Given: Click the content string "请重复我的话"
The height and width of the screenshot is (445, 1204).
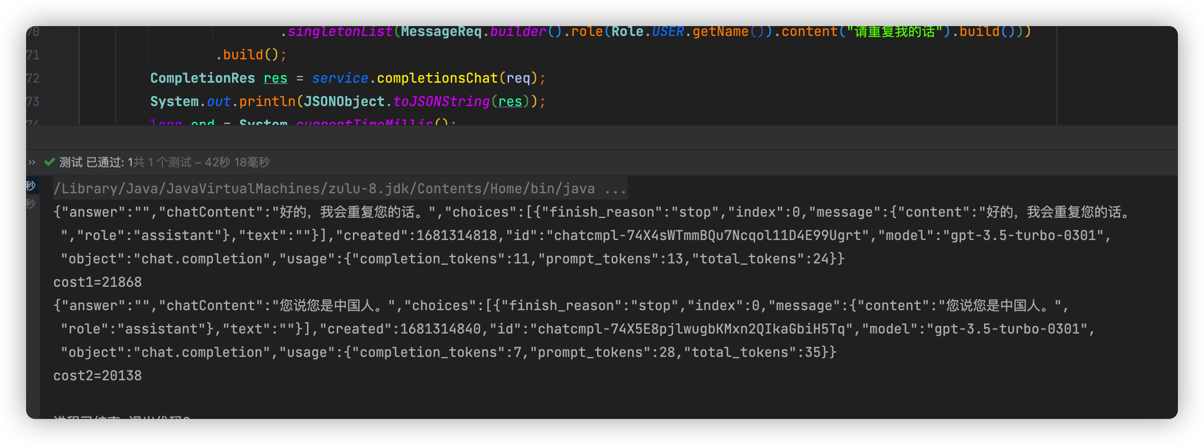Looking at the screenshot, I should click(889, 31).
